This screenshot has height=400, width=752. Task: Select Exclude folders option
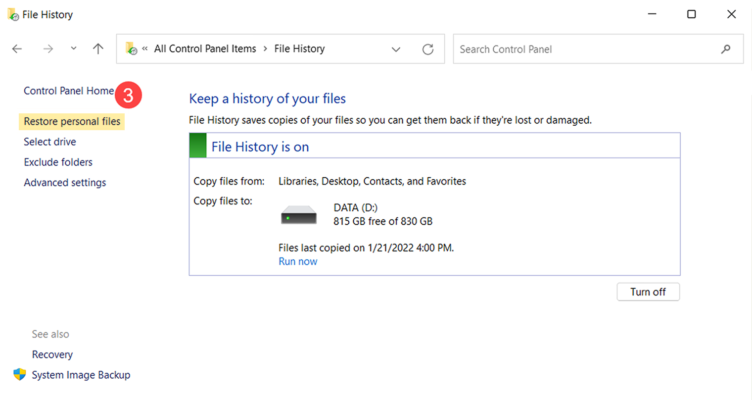coord(58,162)
